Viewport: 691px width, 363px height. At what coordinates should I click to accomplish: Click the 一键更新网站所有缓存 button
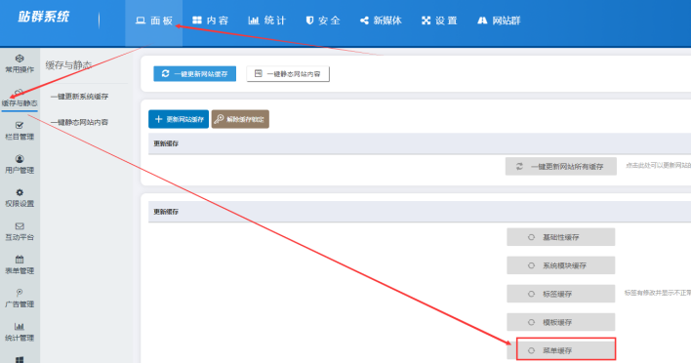pos(560,167)
